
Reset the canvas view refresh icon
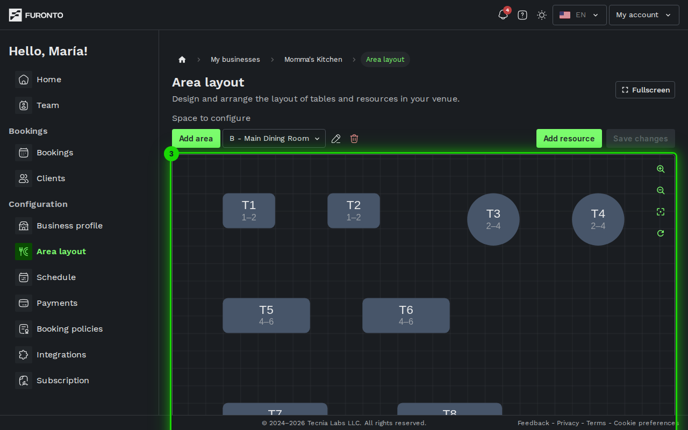coord(661,233)
